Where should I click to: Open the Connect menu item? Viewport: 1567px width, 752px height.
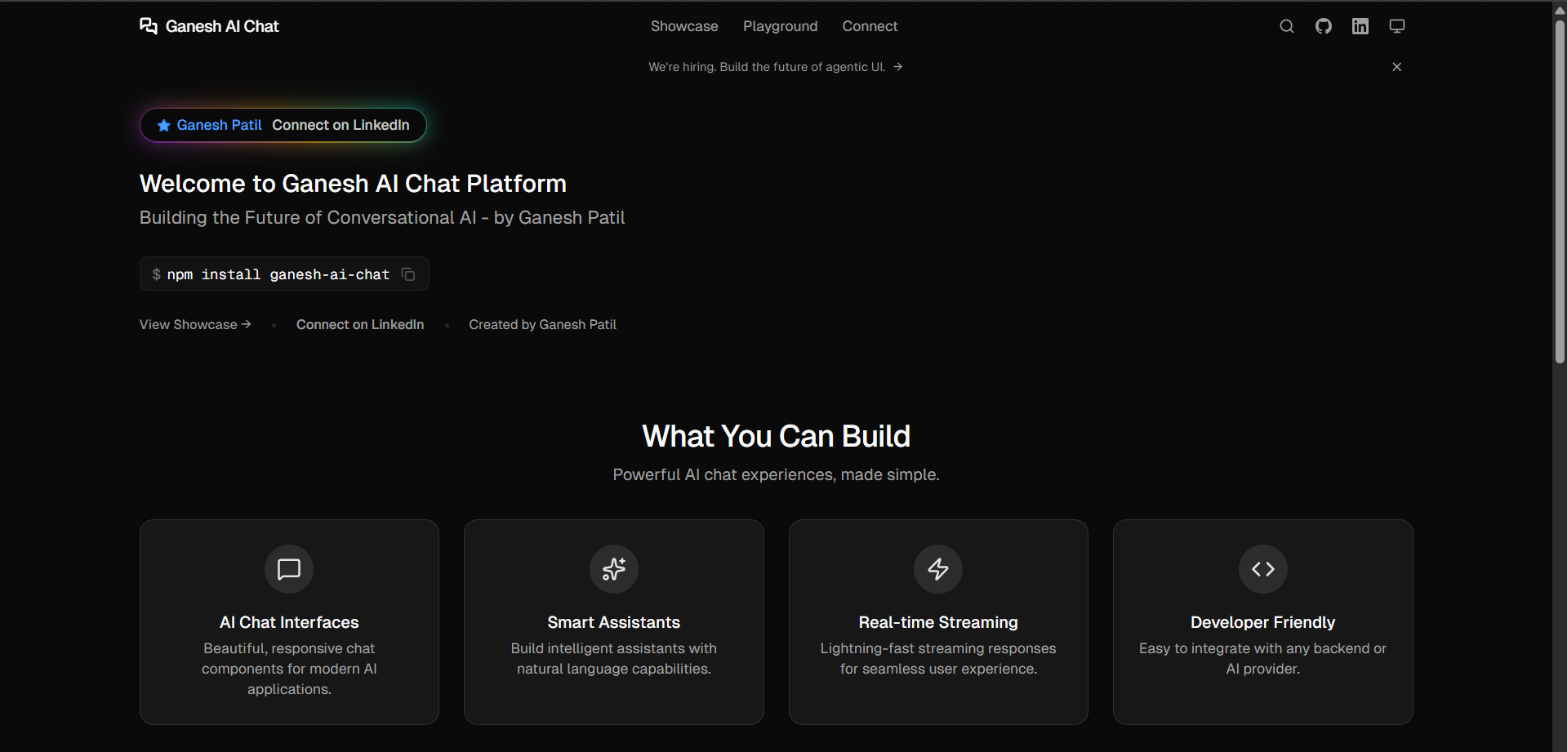[869, 25]
